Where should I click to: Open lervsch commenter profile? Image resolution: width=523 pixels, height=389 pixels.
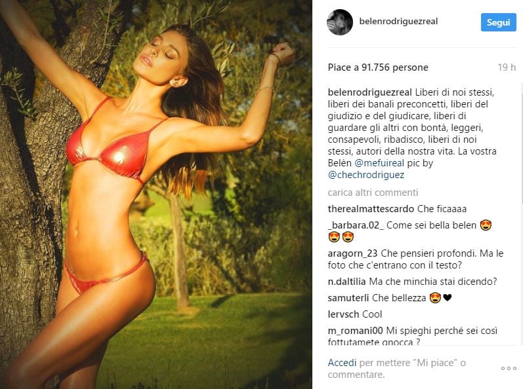pyautogui.click(x=343, y=314)
